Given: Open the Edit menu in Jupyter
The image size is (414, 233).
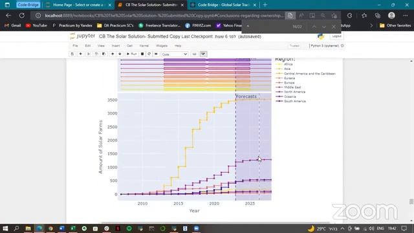Looking at the screenshot, I should [88, 46].
